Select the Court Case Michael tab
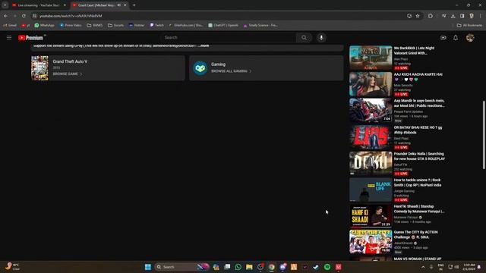The height and width of the screenshot is (273, 486). 96,5
